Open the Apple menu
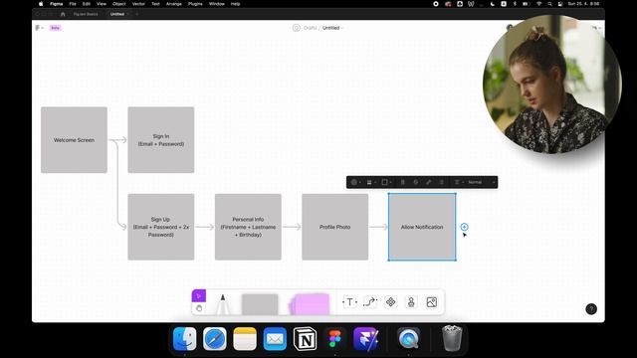This screenshot has width=637, height=358. tap(41, 4)
